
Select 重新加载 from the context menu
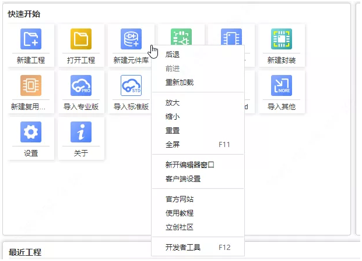tap(180, 83)
